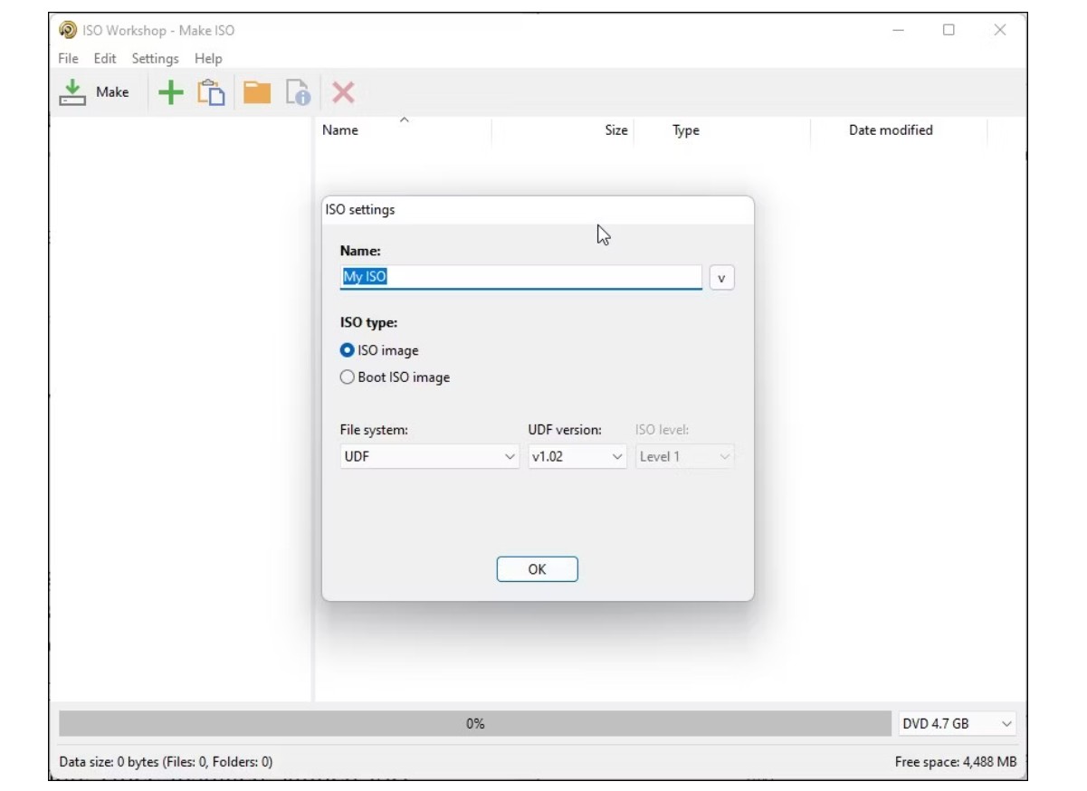Viewport: 1087px width, 791px height.
Task: Click inside the Name input showing My ISO
Action: (520, 277)
